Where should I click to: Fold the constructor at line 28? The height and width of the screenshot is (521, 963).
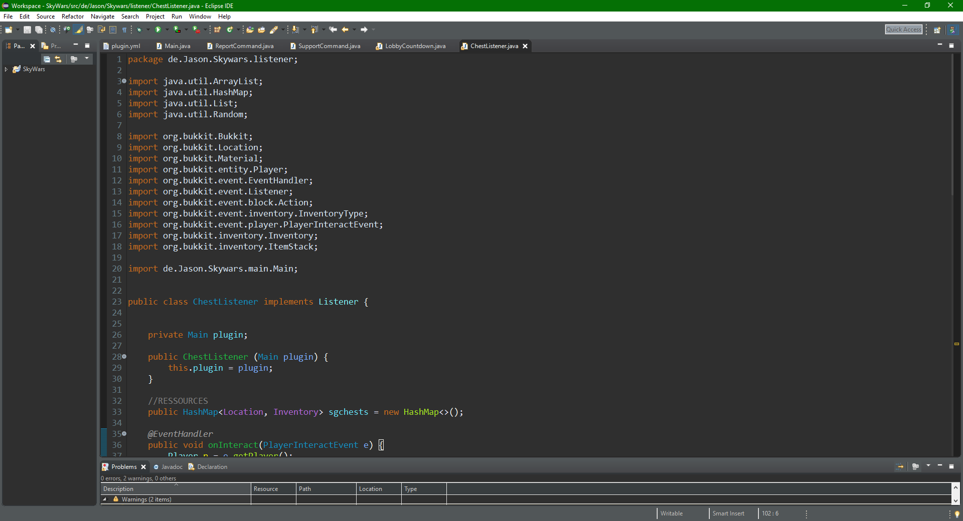tap(124, 357)
